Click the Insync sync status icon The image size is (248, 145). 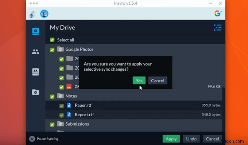[32, 14]
